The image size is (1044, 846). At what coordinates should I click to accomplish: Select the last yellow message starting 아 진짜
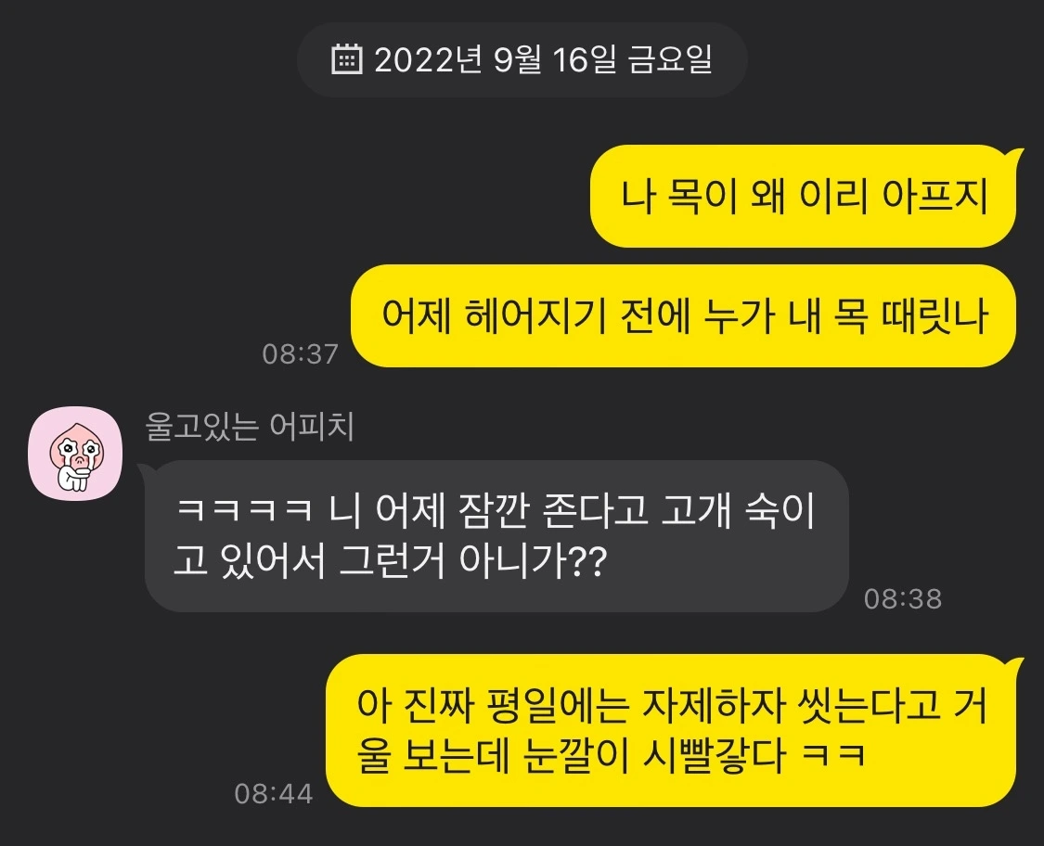pos(671,730)
